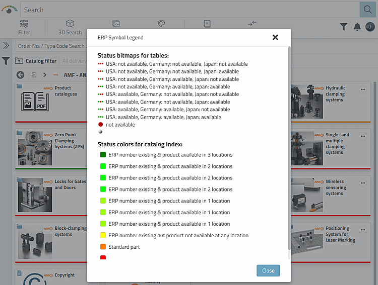Open Zero Point Clamping Systems thumbnail

(x=35, y=148)
